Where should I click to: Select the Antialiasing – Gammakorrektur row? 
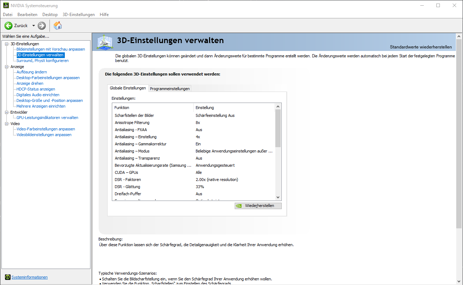[194, 144]
